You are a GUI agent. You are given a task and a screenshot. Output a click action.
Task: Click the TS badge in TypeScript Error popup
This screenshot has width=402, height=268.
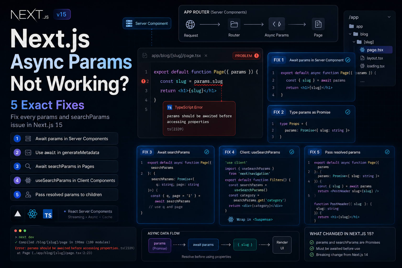click(170, 107)
